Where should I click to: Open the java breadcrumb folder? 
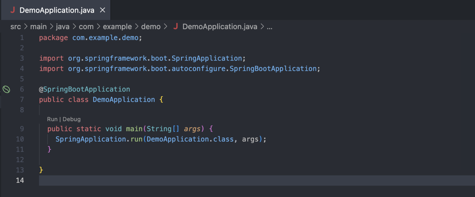(x=63, y=27)
